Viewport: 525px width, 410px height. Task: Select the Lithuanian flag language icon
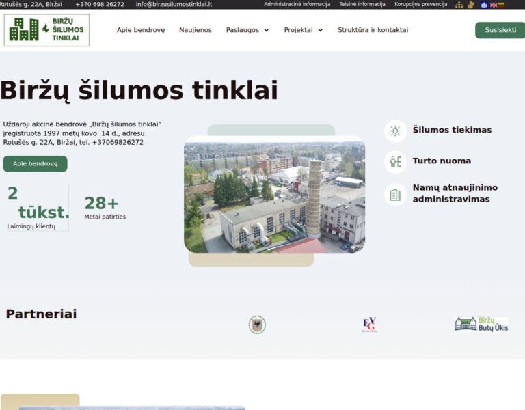(502, 5)
